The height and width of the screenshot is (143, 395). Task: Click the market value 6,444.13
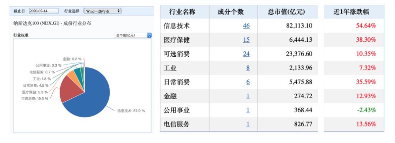coord(301,40)
